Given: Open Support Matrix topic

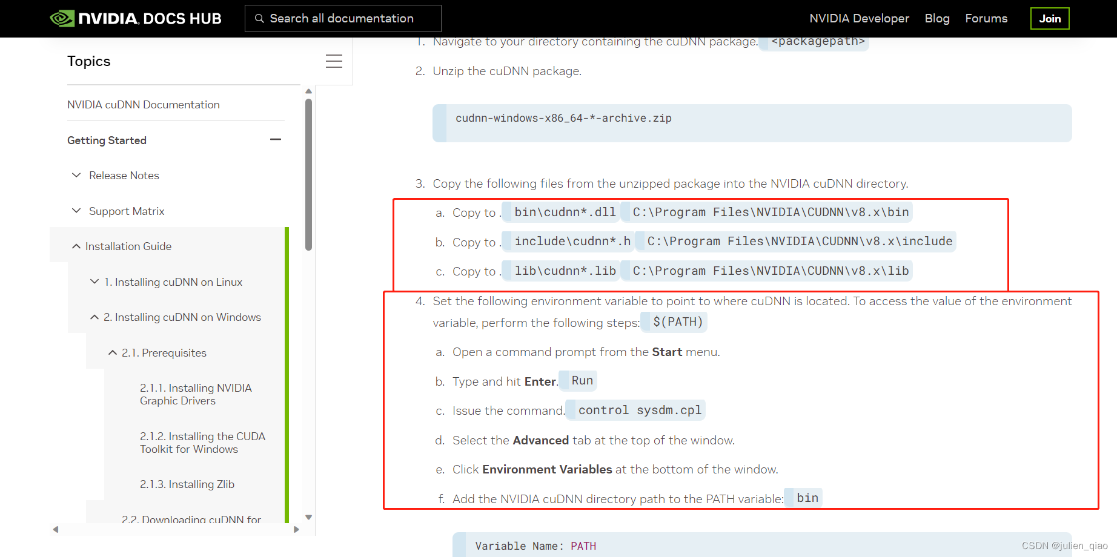Looking at the screenshot, I should pos(127,211).
